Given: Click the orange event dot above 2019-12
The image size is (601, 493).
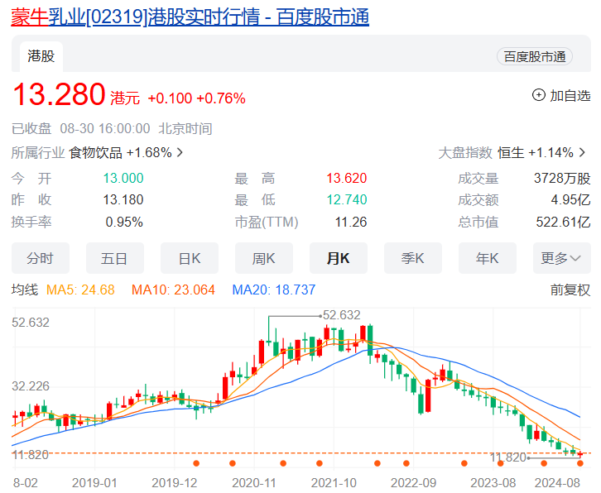Looking at the screenshot, I should click(x=195, y=463).
